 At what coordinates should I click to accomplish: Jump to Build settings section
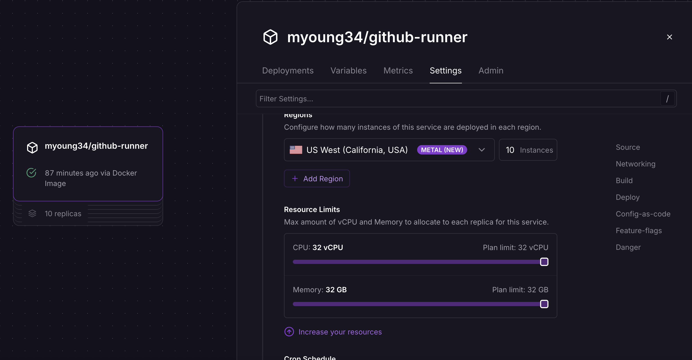click(x=624, y=181)
